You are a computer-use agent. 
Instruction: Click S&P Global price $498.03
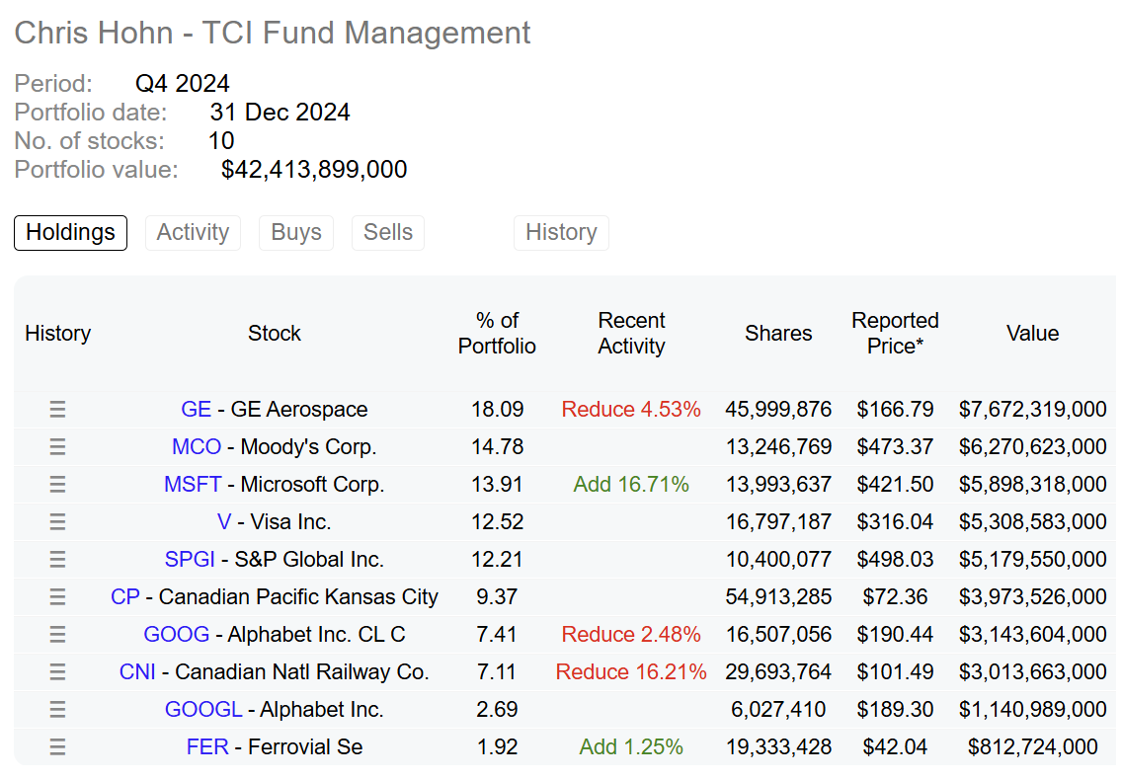click(x=895, y=560)
